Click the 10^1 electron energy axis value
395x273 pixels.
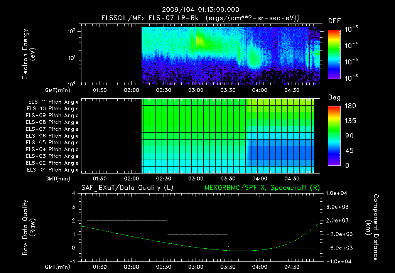pos(72,58)
